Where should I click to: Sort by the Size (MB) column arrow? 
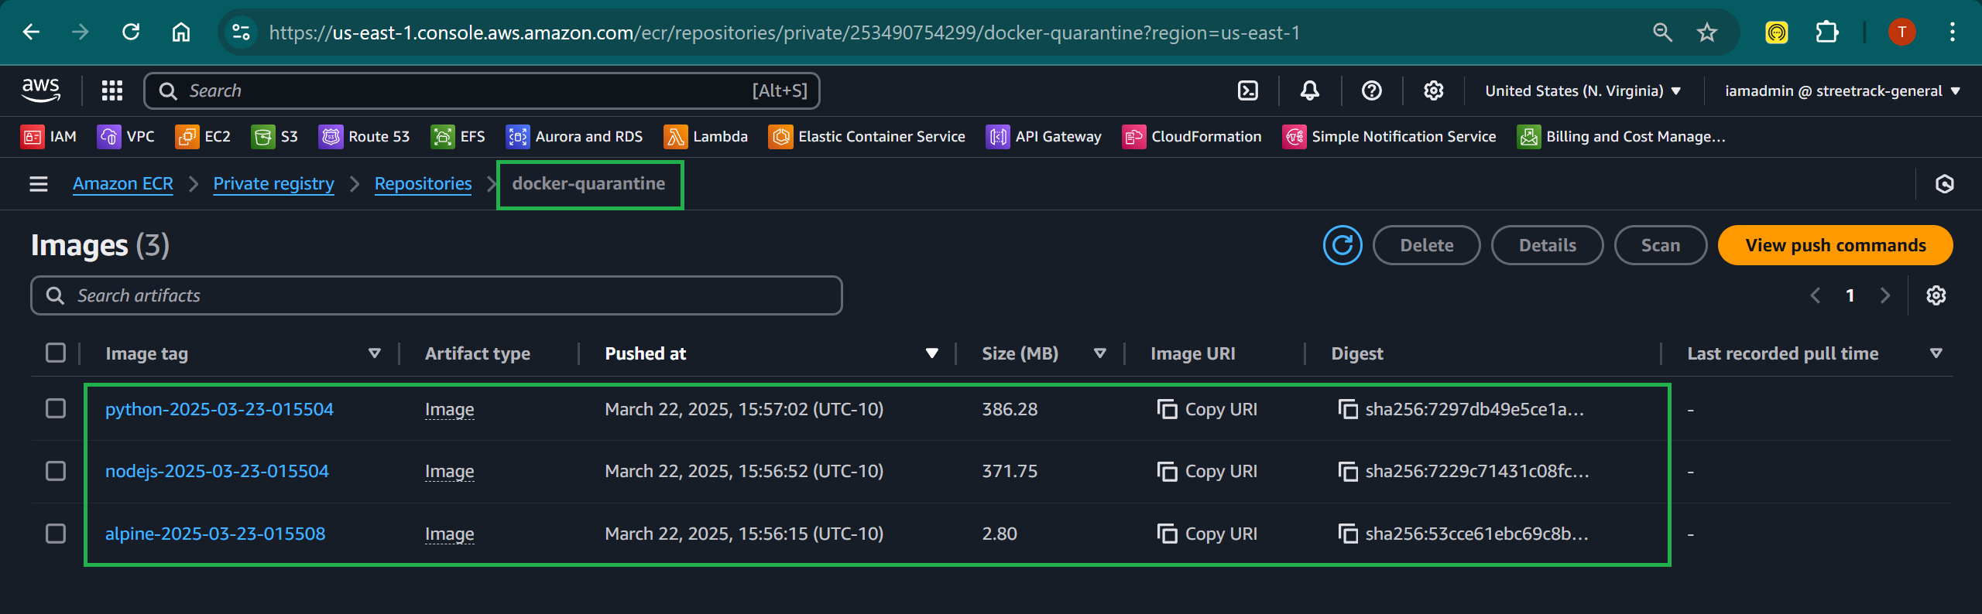tap(1099, 353)
